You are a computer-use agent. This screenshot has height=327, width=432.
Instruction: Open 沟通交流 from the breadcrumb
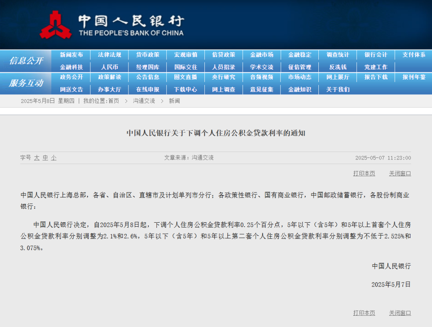(143, 101)
